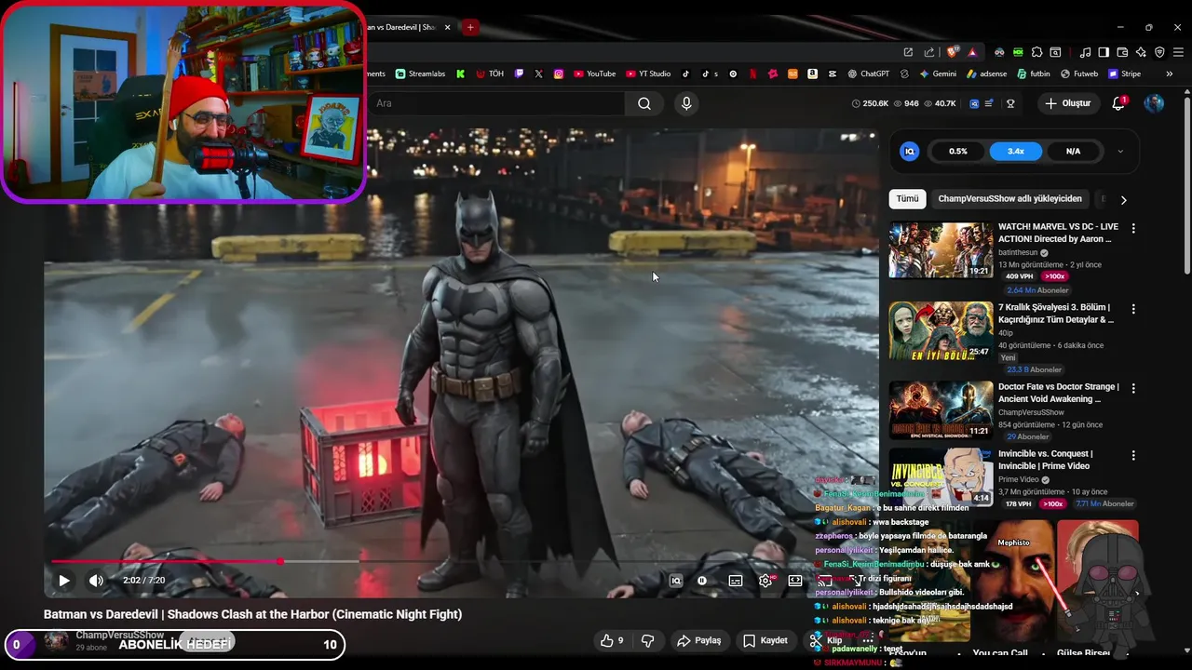Open the futbin bookmark
Viewport: 1192px width, 670px height.
pyautogui.click(x=1034, y=74)
